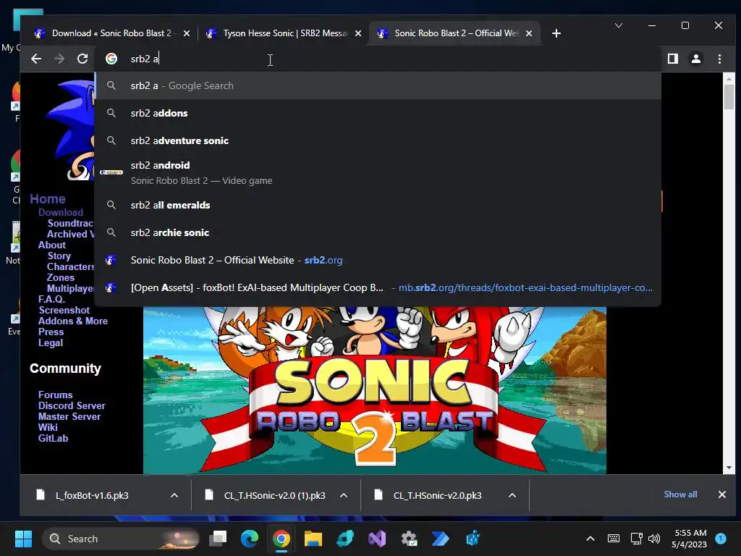Select the 'srb2 android' suggestion

[378, 172]
